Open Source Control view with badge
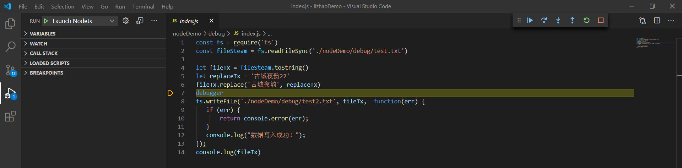Viewport: 682px width, 168px height. pyautogui.click(x=10, y=70)
